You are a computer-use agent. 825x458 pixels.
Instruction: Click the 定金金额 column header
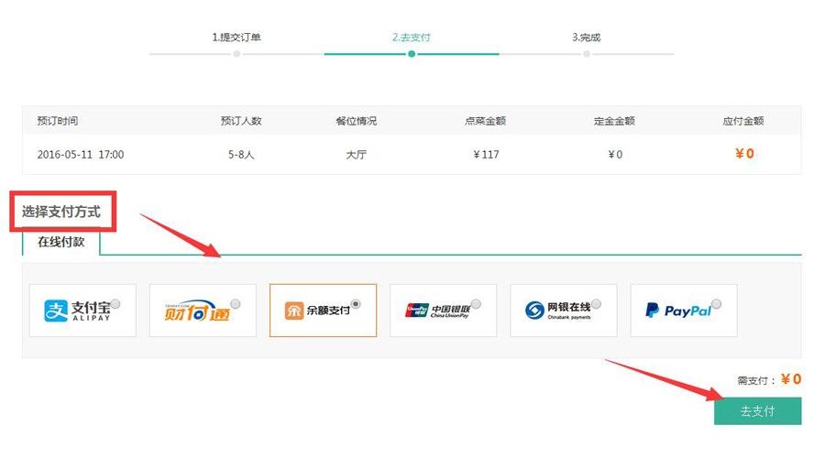[x=614, y=121]
